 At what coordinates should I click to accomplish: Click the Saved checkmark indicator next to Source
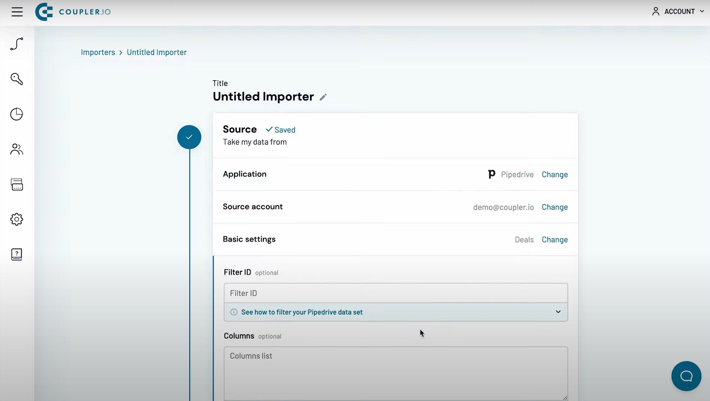280,130
